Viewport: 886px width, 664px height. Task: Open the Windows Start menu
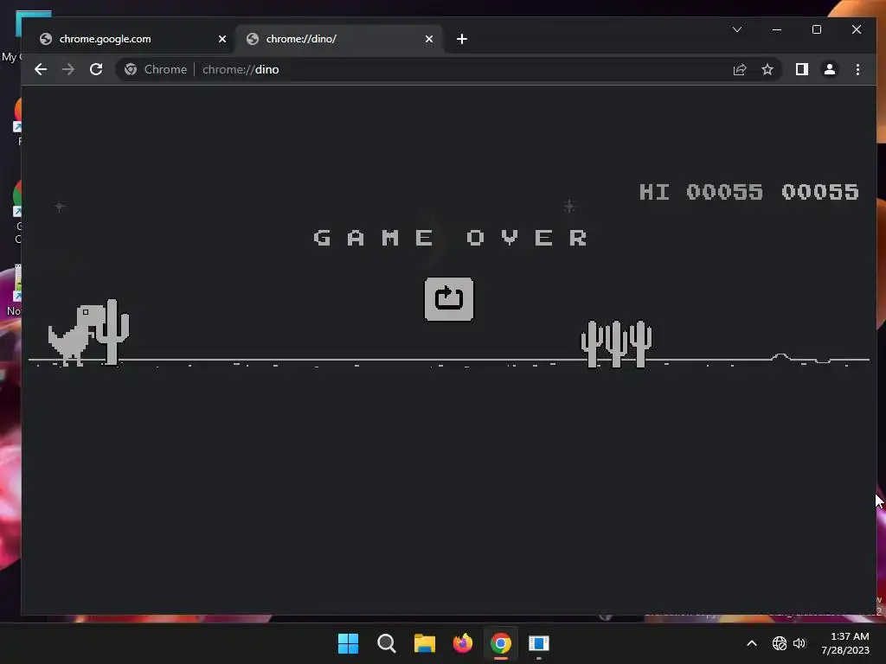pyautogui.click(x=348, y=643)
